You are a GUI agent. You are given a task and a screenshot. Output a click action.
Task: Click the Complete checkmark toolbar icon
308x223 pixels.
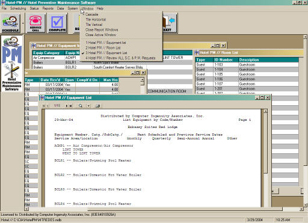[57, 23]
